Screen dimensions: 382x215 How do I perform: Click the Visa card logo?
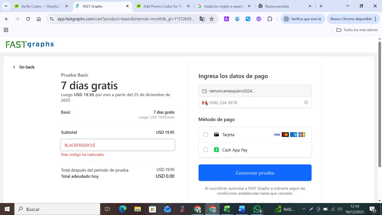tap(277, 135)
